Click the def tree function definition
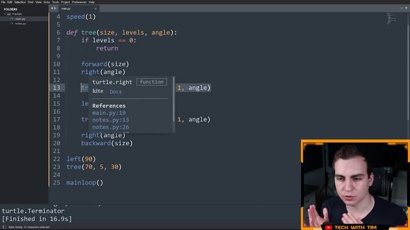The height and width of the screenshot is (230, 410). tap(122, 33)
